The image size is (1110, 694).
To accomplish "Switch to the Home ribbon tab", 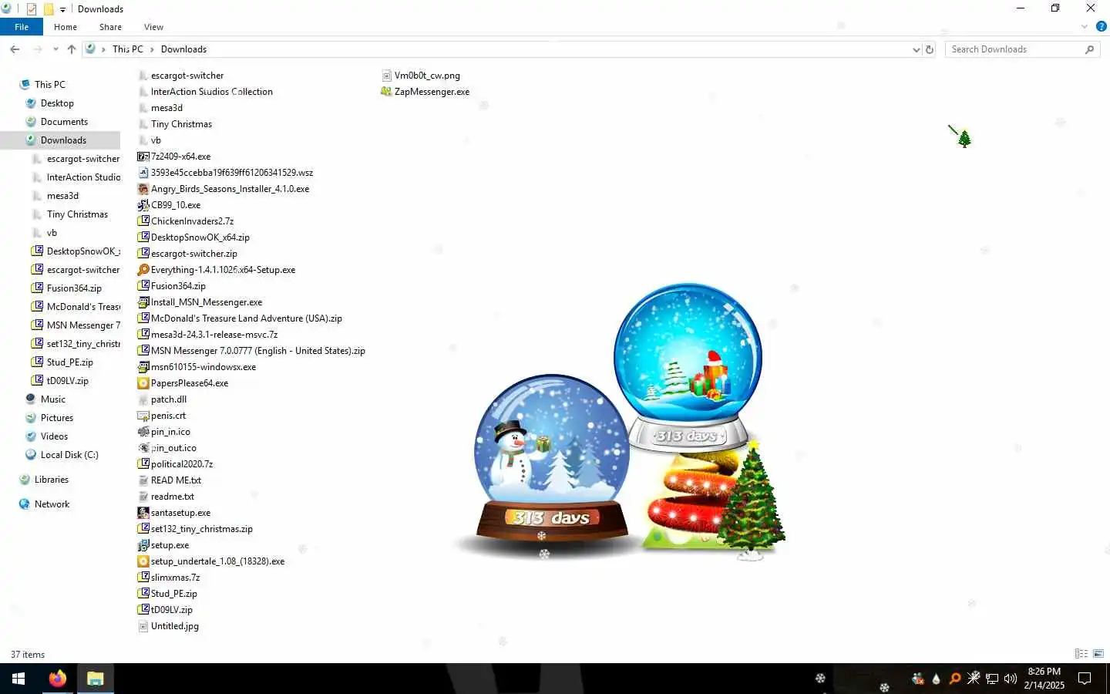I will tap(66, 27).
